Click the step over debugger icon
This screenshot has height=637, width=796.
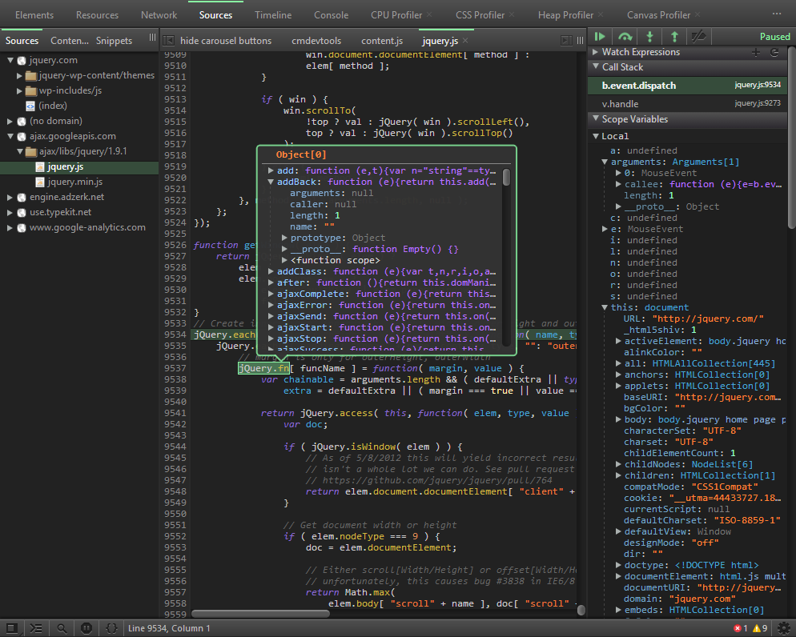coord(625,37)
